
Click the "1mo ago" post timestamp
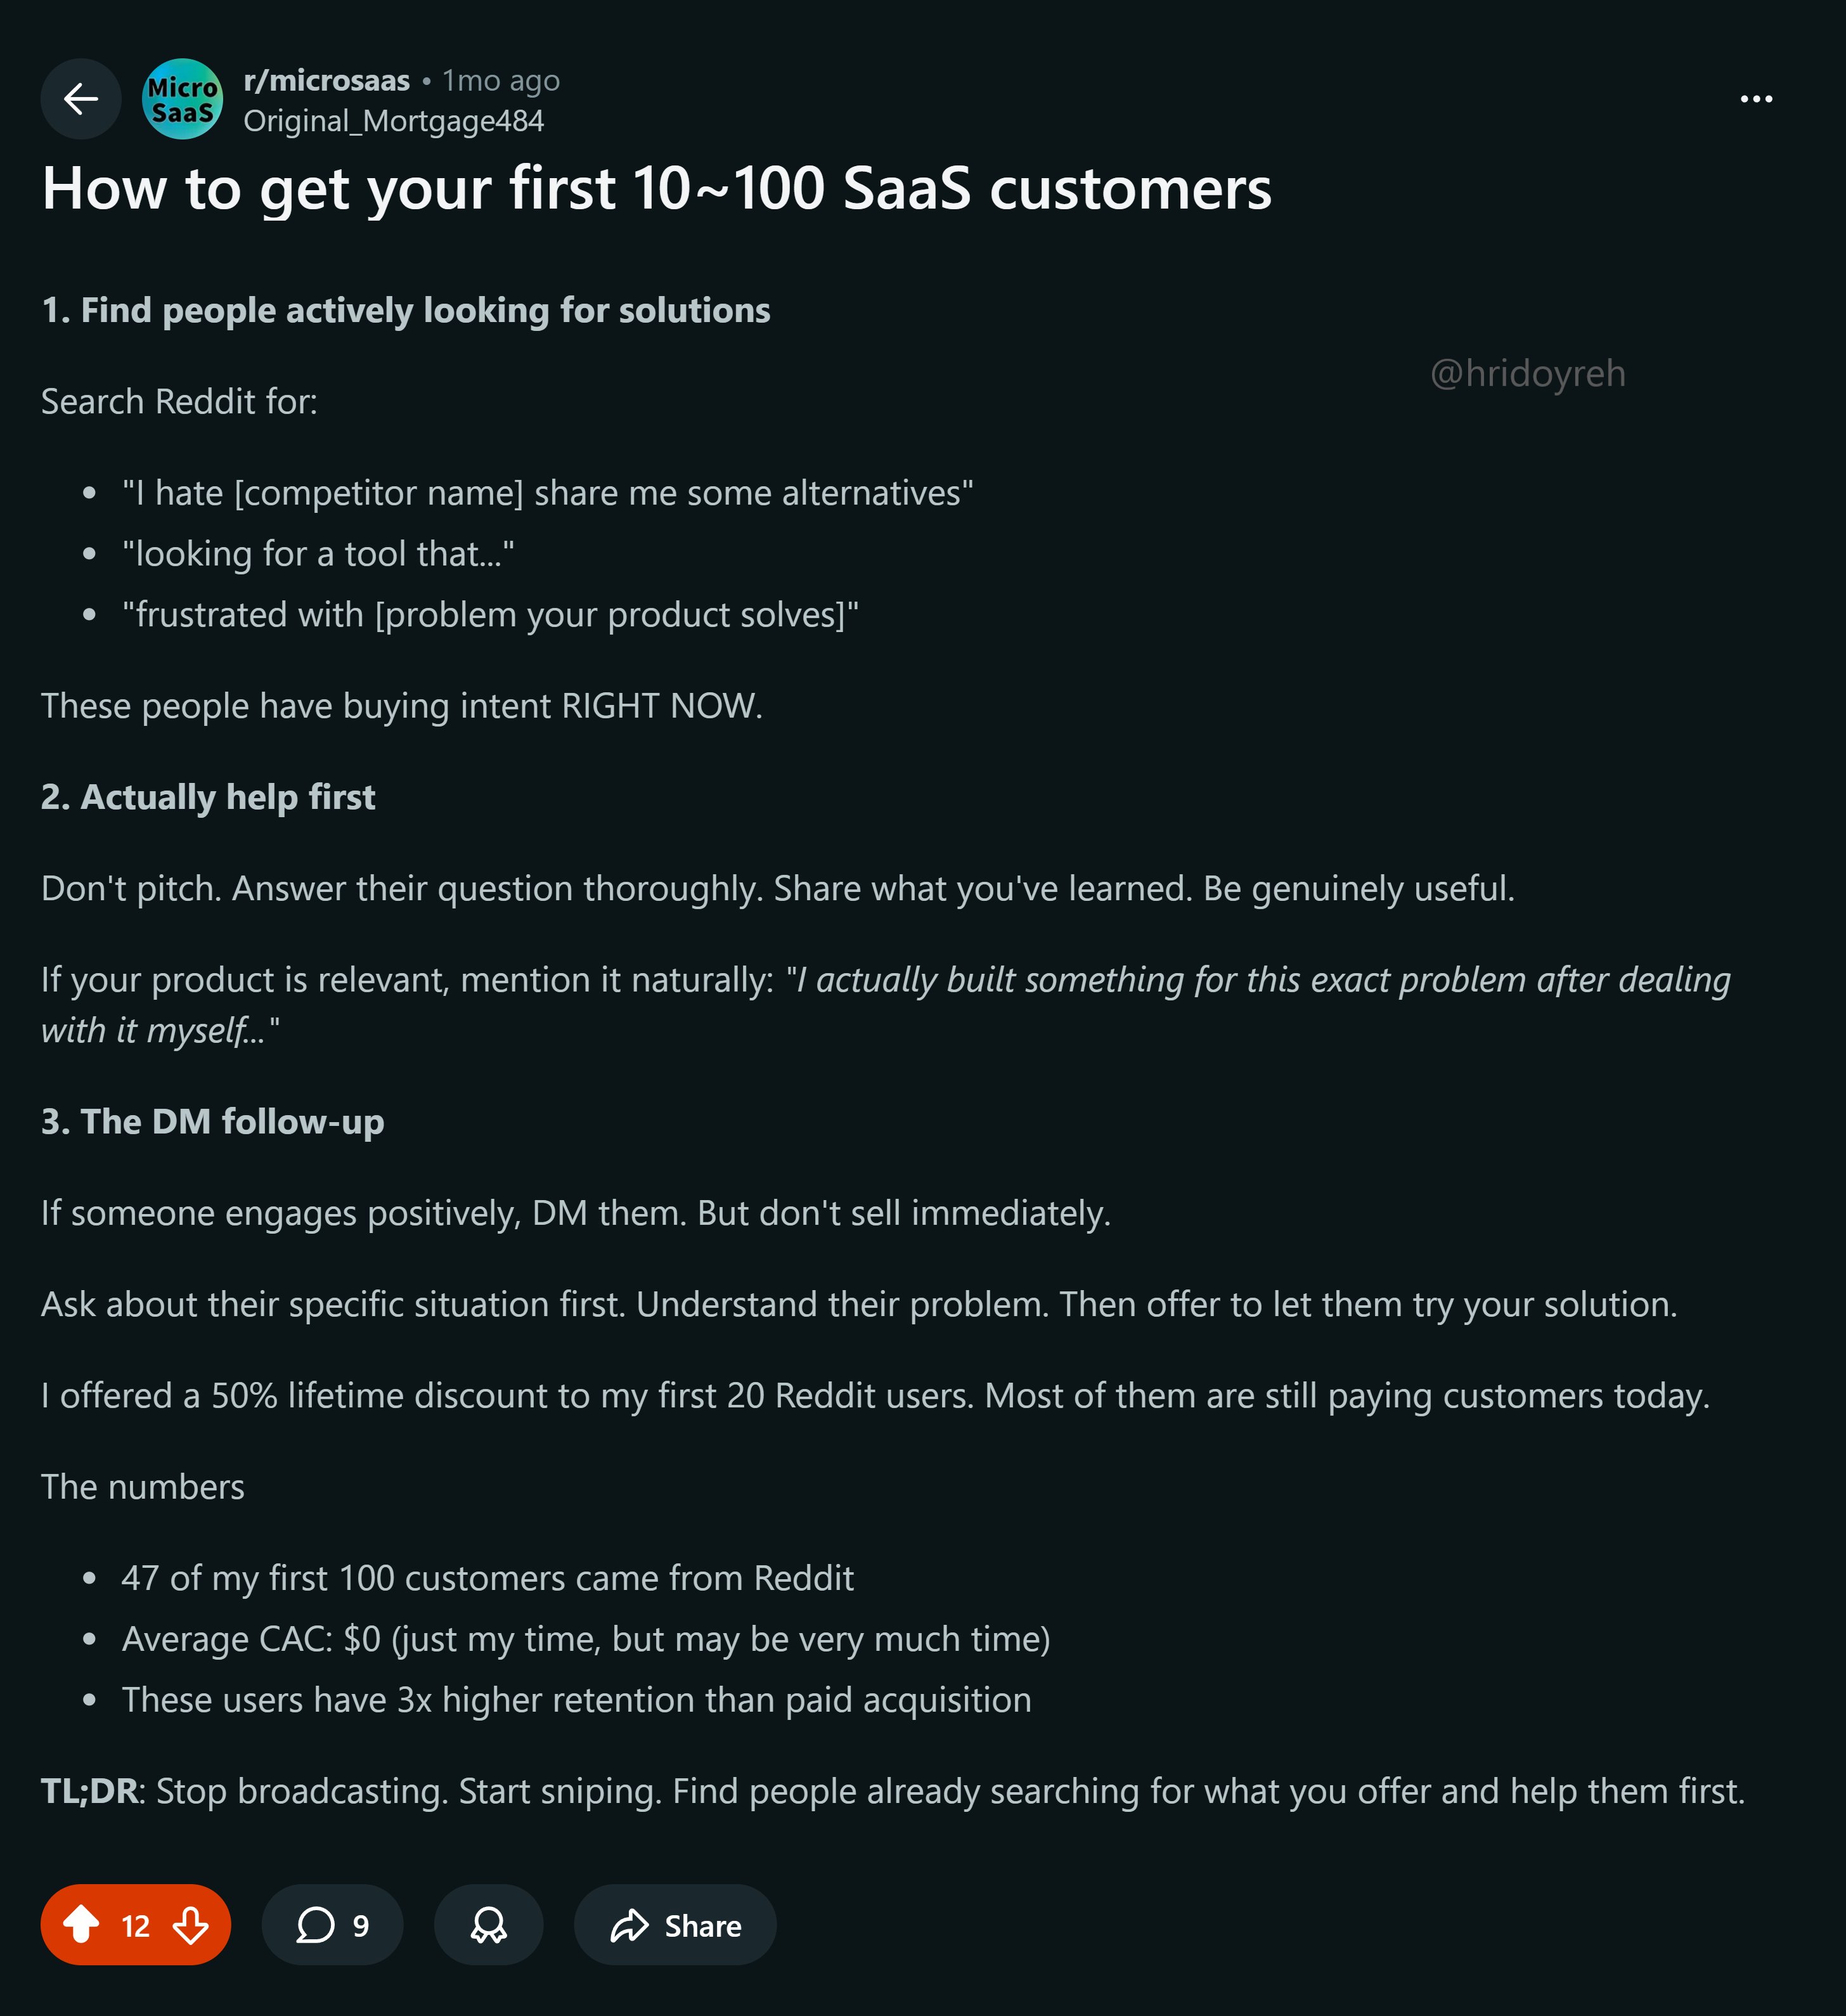[501, 80]
